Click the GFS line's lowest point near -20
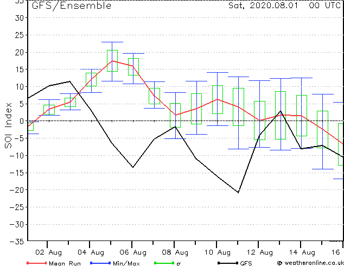Viewport: 344px width, 266px height. 238,193
